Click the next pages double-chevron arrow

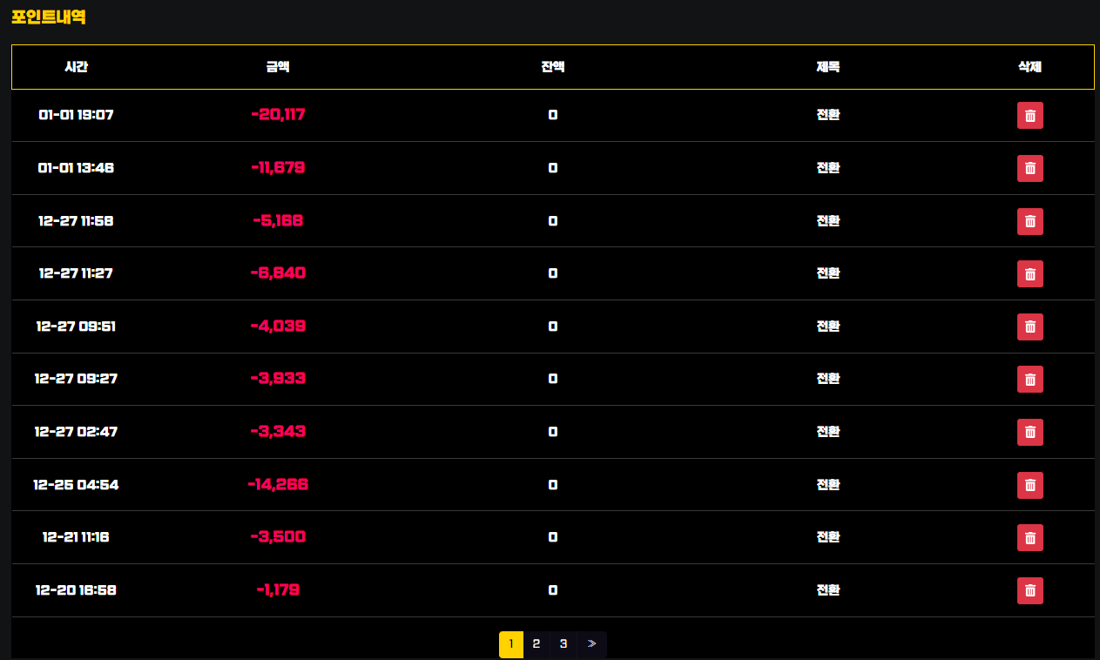point(591,644)
